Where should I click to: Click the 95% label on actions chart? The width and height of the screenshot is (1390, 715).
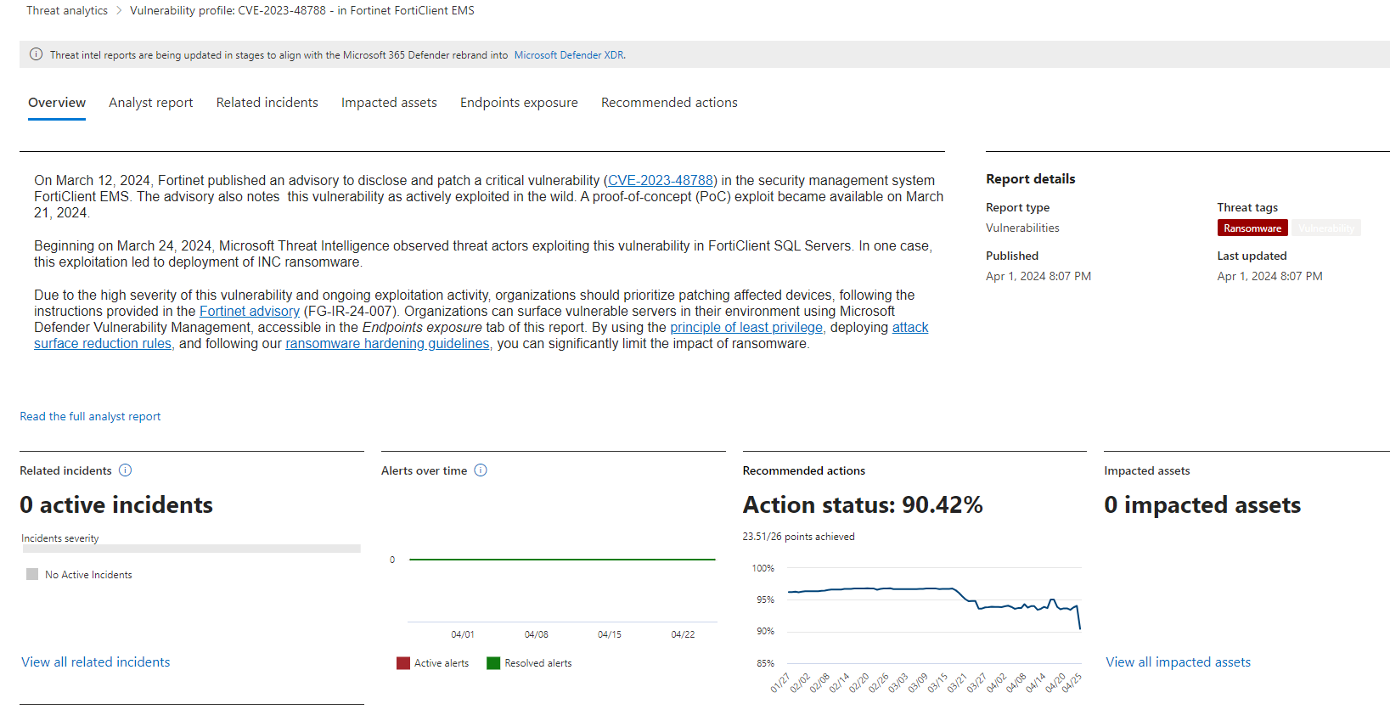coord(765,600)
